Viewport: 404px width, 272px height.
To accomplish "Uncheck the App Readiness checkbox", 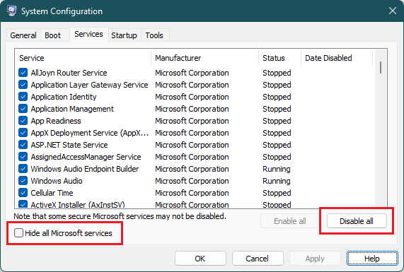I will point(23,121).
